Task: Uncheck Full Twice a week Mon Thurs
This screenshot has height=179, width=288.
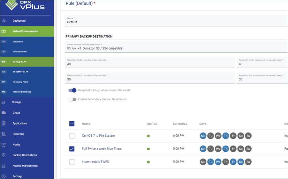Action: [72, 149]
